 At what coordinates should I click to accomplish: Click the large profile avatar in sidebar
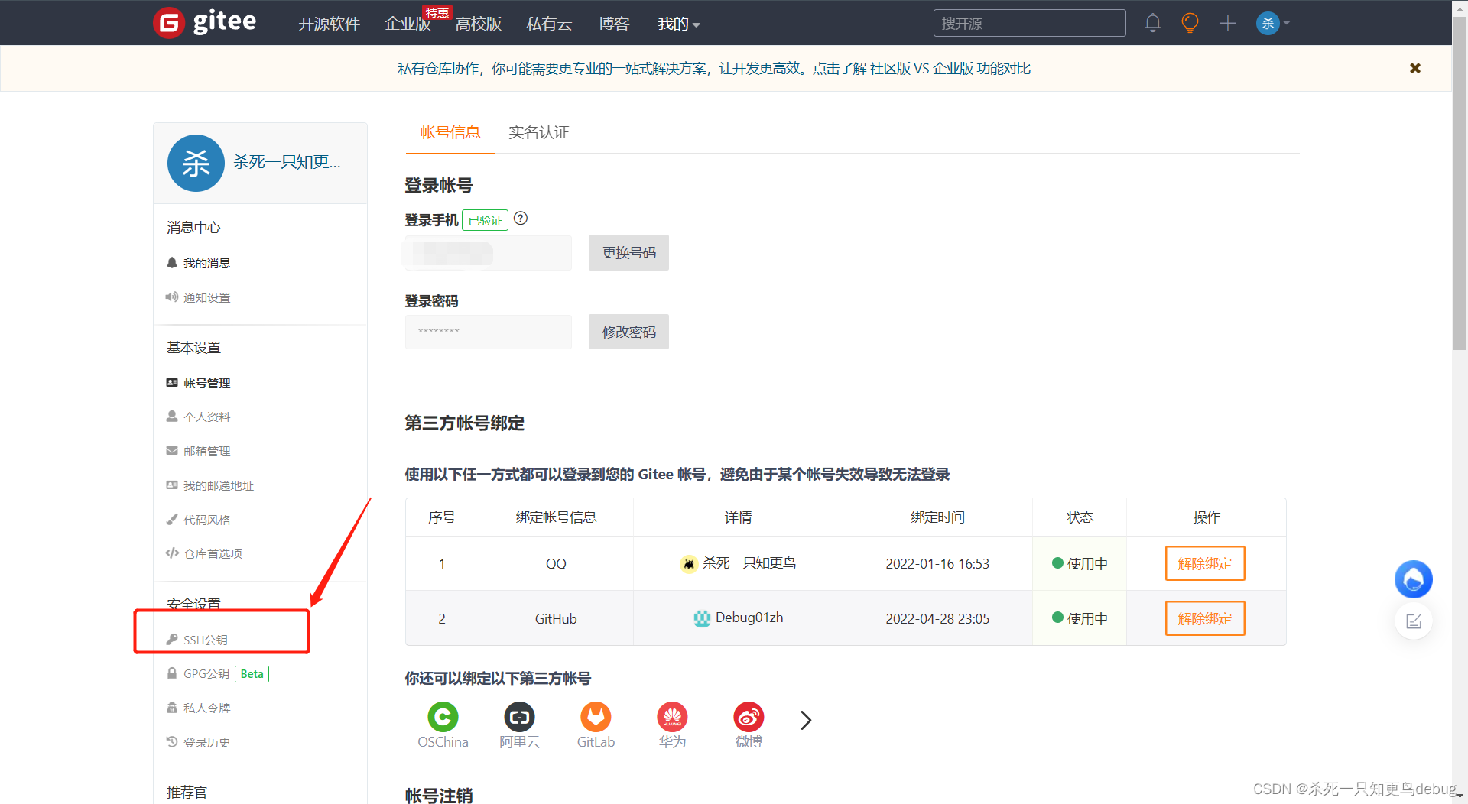[x=196, y=163]
